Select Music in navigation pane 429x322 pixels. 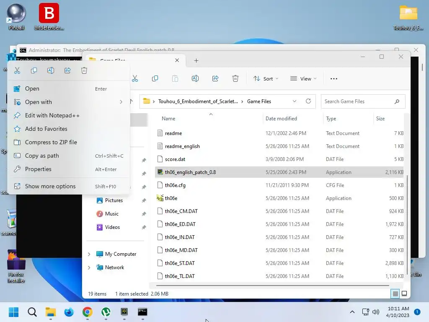coord(111,214)
